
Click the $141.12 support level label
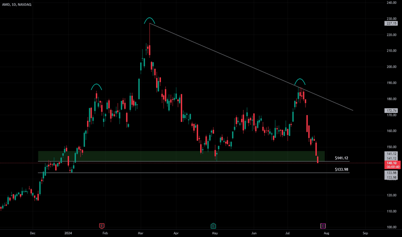[x=342, y=158]
